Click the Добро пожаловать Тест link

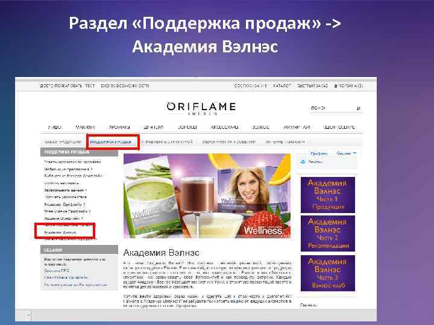(68, 85)
